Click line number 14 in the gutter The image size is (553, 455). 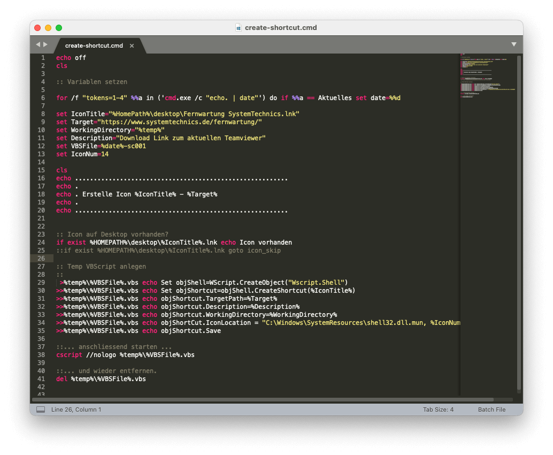point(42,162)
